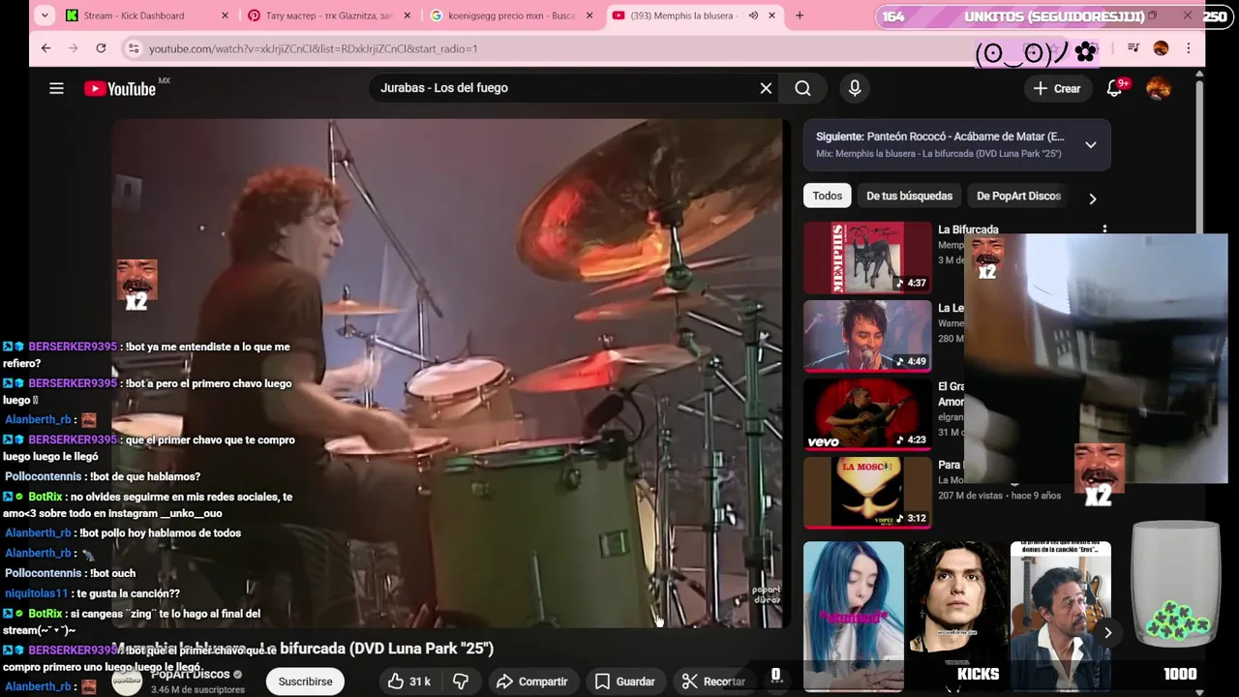Open La Bifurcada suggested video title
The image size is (1239, 697).
[x=968, y=230]
